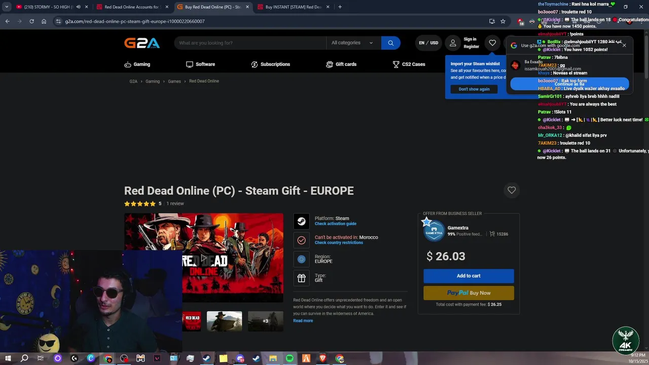Screen dimensions: 649x365
Task: Go to Gaming breadcrumb
Action: (x=153, y=81)
